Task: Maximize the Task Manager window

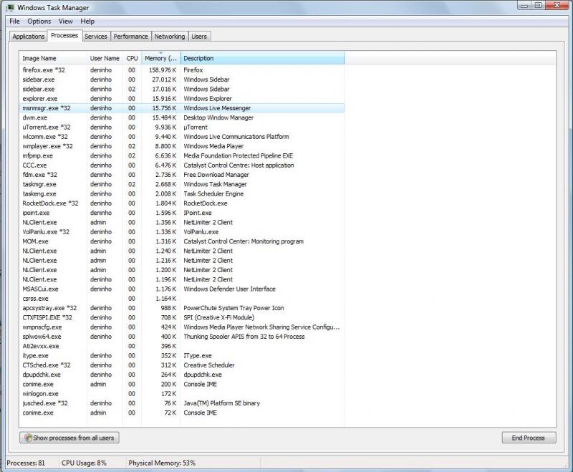Action: [539, 5]
